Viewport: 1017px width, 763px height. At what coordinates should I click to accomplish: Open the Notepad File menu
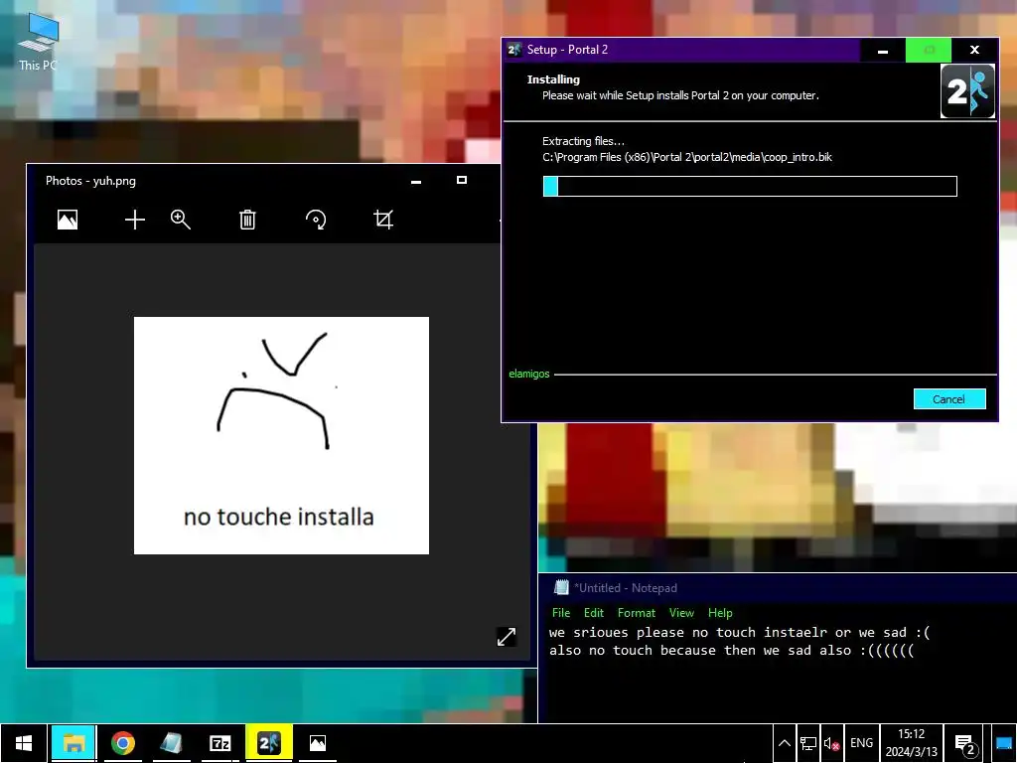click(561, 613)
